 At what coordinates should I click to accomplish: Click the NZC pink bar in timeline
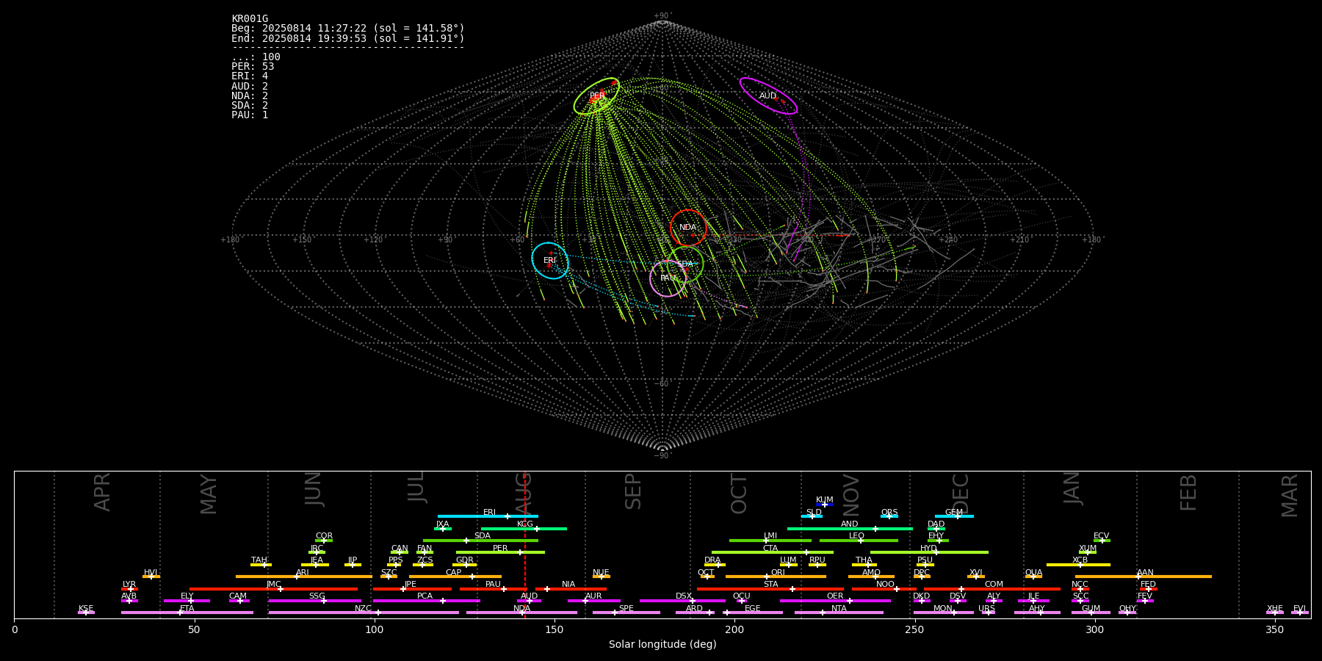[364, 613]
